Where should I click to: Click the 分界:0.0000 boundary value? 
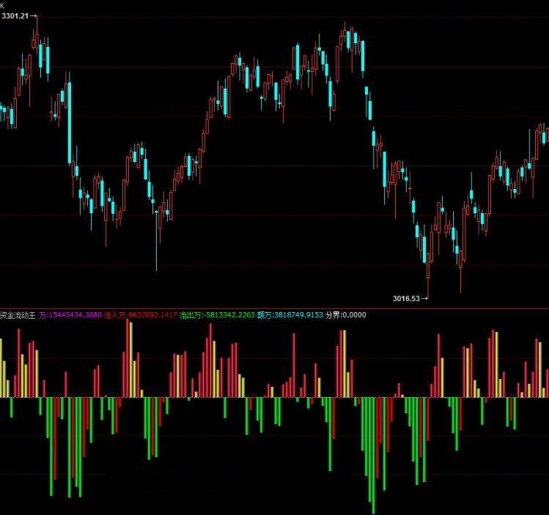(x=346, y=315)
